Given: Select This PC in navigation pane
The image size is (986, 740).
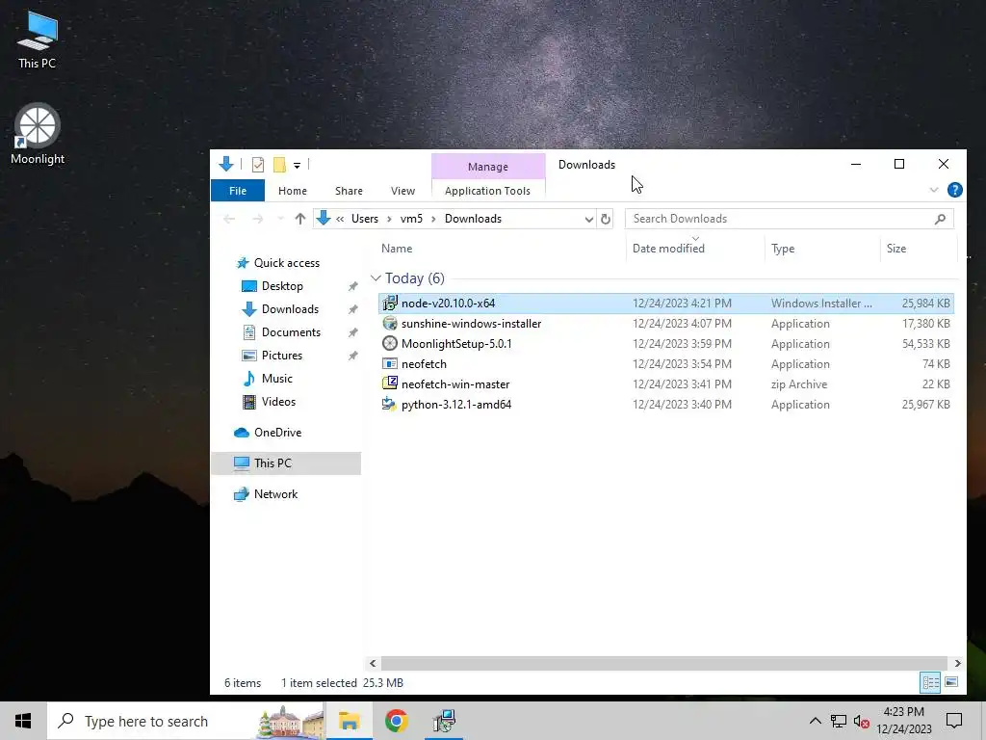Looking at the screenshot, I should pos(286,463).
